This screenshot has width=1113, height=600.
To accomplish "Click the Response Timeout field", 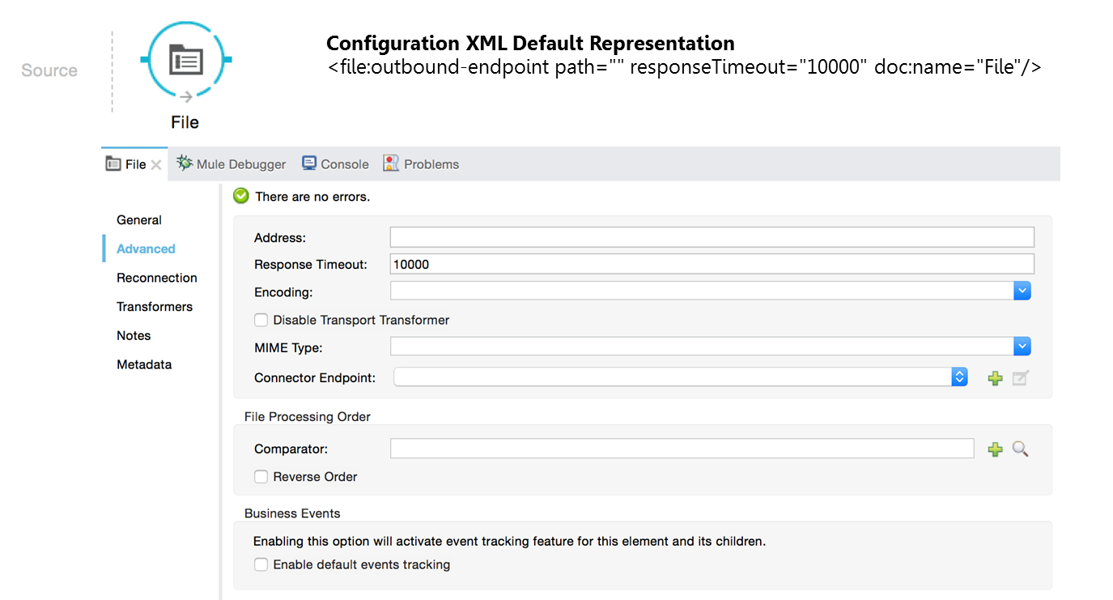I will [x=712, y=264].
